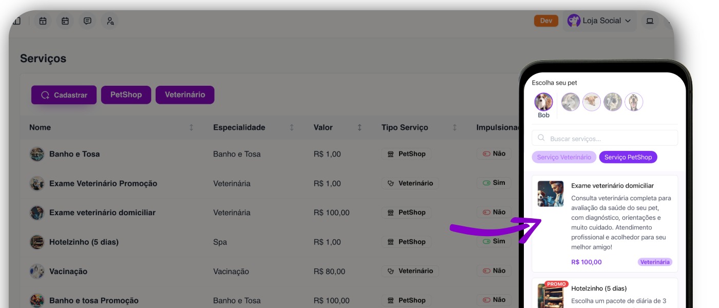Click the calendar icon left of the chat icon
Viewport: 719px width, 308px height.
tap(65, 21)
